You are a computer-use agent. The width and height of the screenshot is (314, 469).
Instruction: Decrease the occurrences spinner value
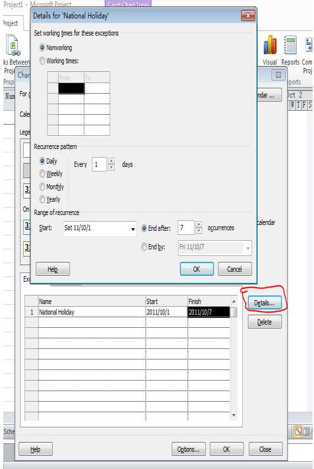pos(199,231)
